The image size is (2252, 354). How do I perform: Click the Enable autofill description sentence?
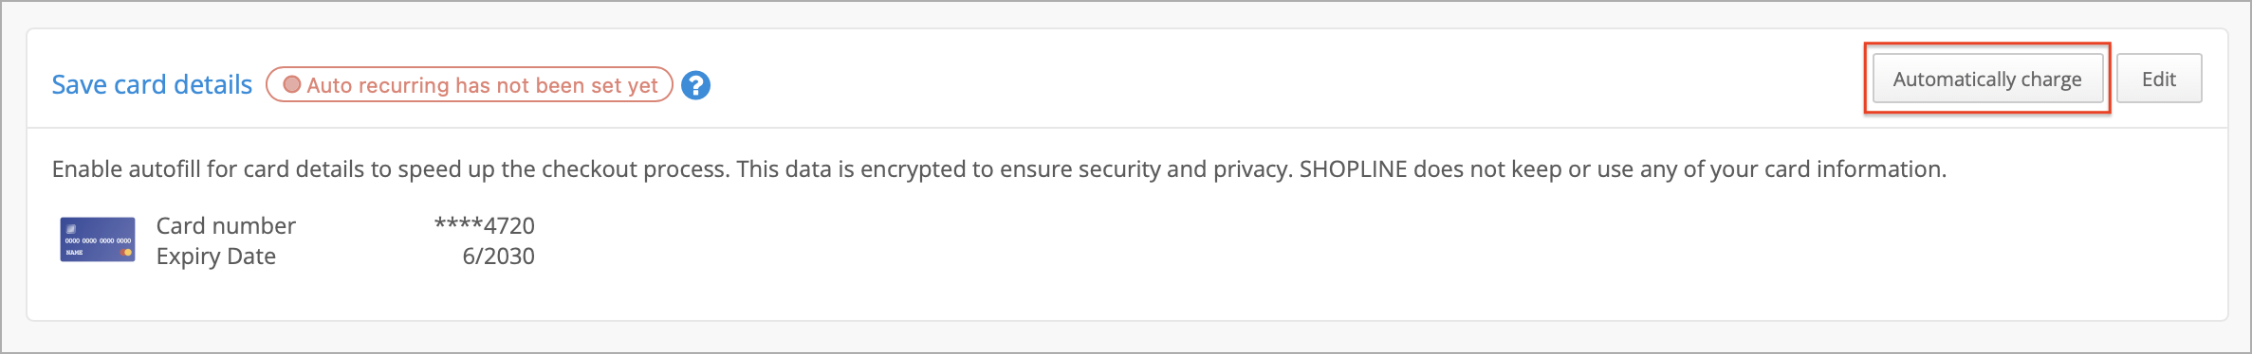coord(392,169)
